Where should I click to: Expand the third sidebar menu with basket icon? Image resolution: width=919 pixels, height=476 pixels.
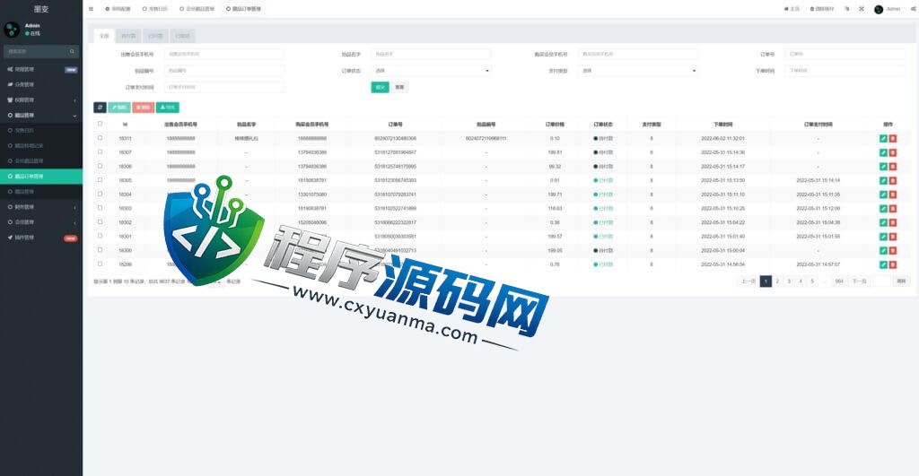tap(41, 100)
